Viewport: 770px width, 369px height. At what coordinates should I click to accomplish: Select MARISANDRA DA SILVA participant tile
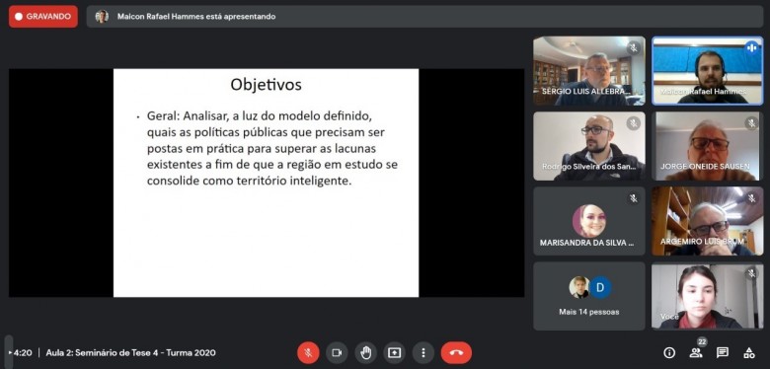[x=589, y=221]
